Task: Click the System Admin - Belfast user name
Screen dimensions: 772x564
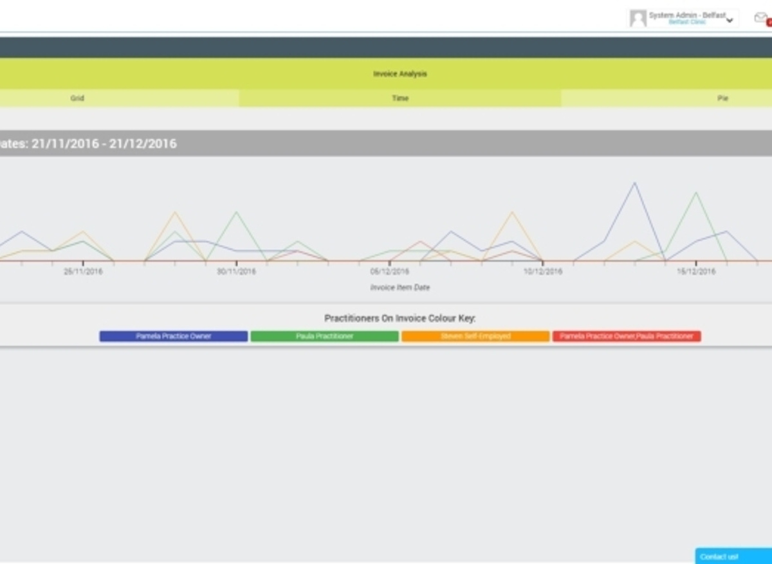Action: coord(687,15)
